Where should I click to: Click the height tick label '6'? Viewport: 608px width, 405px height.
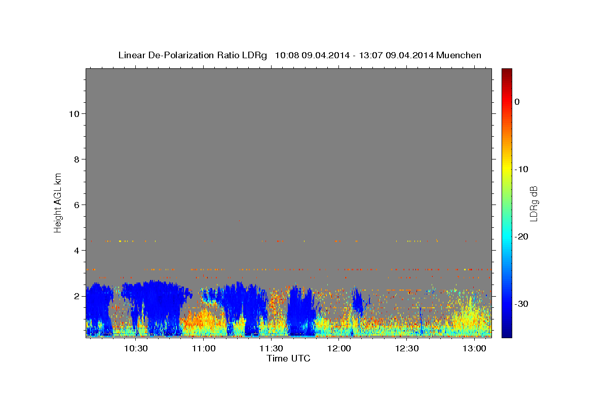point(77,205)
